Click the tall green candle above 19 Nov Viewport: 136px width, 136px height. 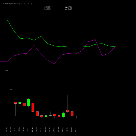click(x=29, y=103)
